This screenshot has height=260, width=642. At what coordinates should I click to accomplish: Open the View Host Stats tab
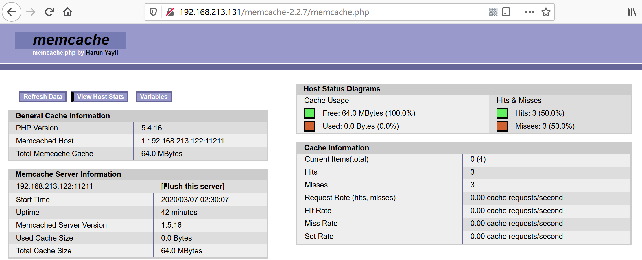(100, 97)
